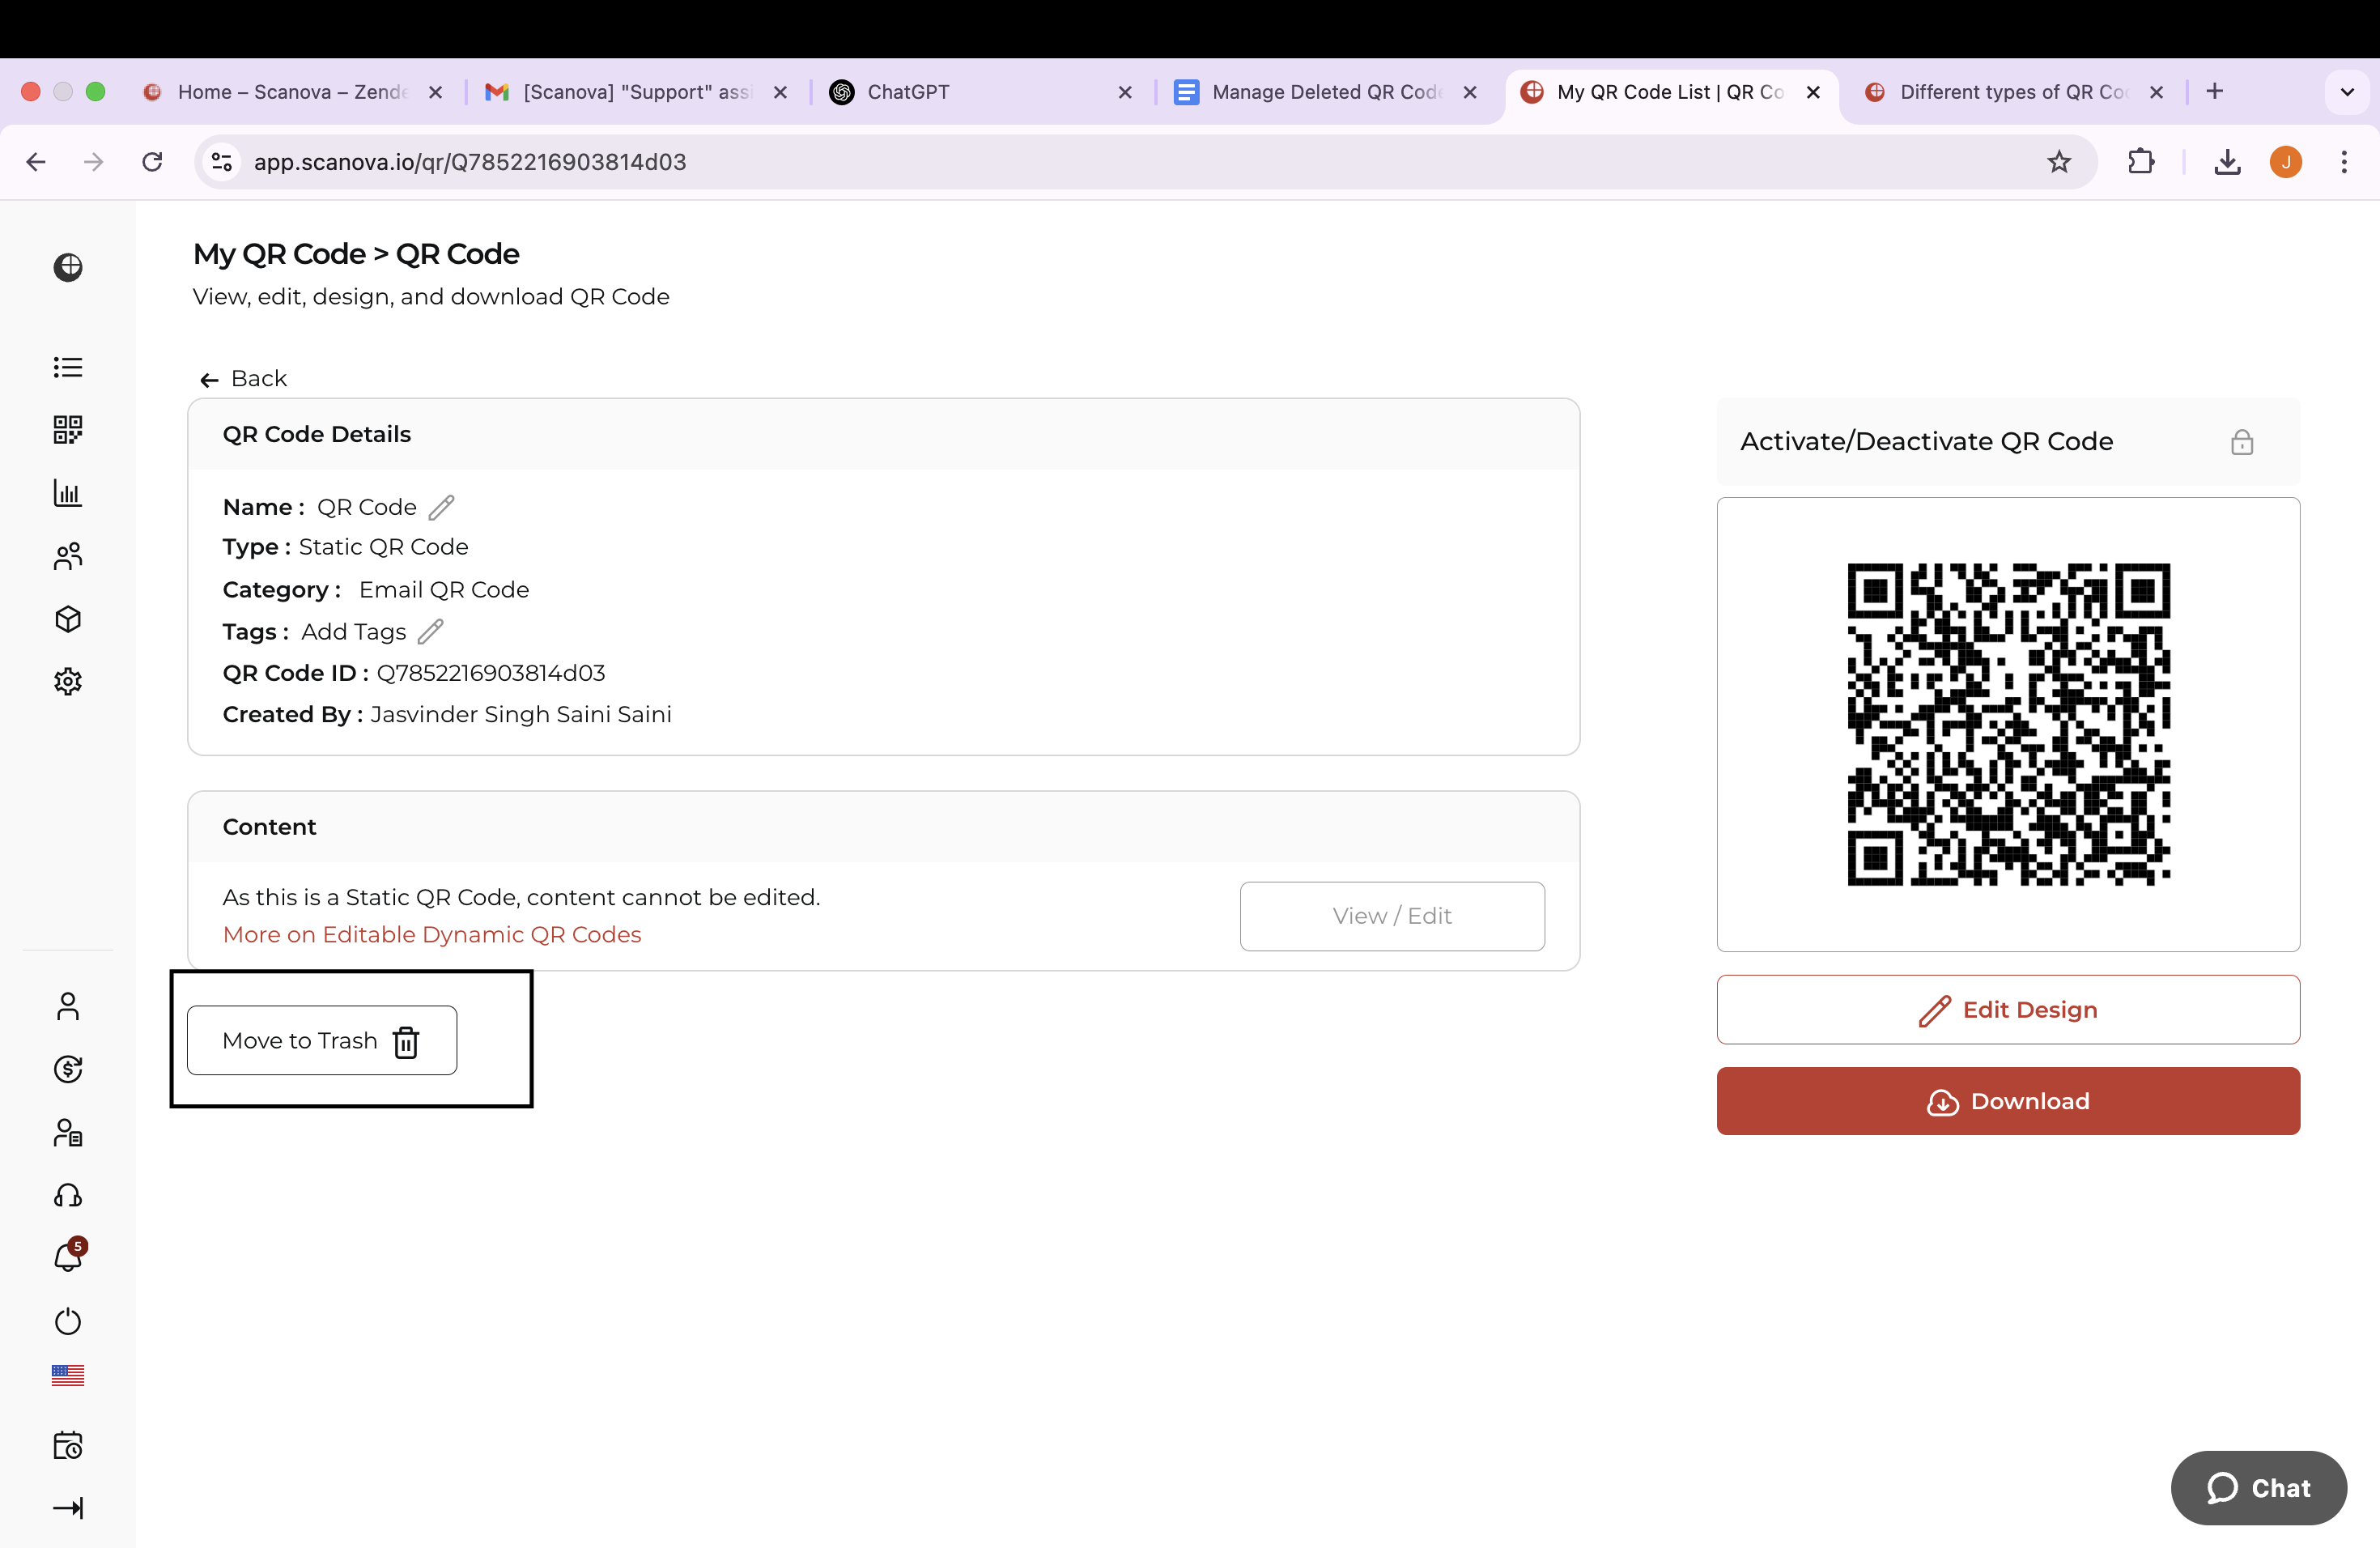Switch to Manage Deleted QR Code tab
Viewport: 2380px width, 1548px height.
pyautogui.click(x=1325, y=92)
